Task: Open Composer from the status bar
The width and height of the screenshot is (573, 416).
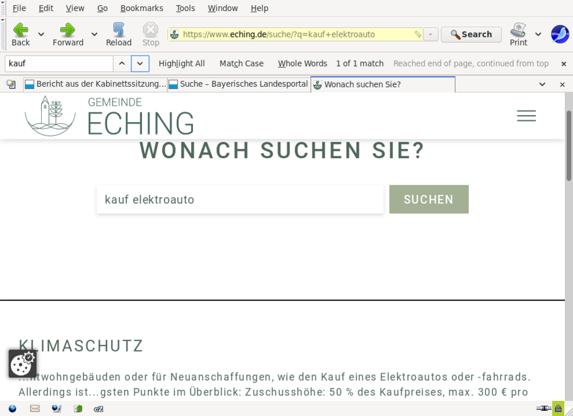Action: pyautogui.click(x=56, y=408)
